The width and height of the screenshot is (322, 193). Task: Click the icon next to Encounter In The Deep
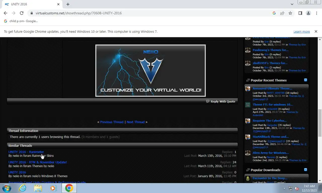tap(248, 178)
